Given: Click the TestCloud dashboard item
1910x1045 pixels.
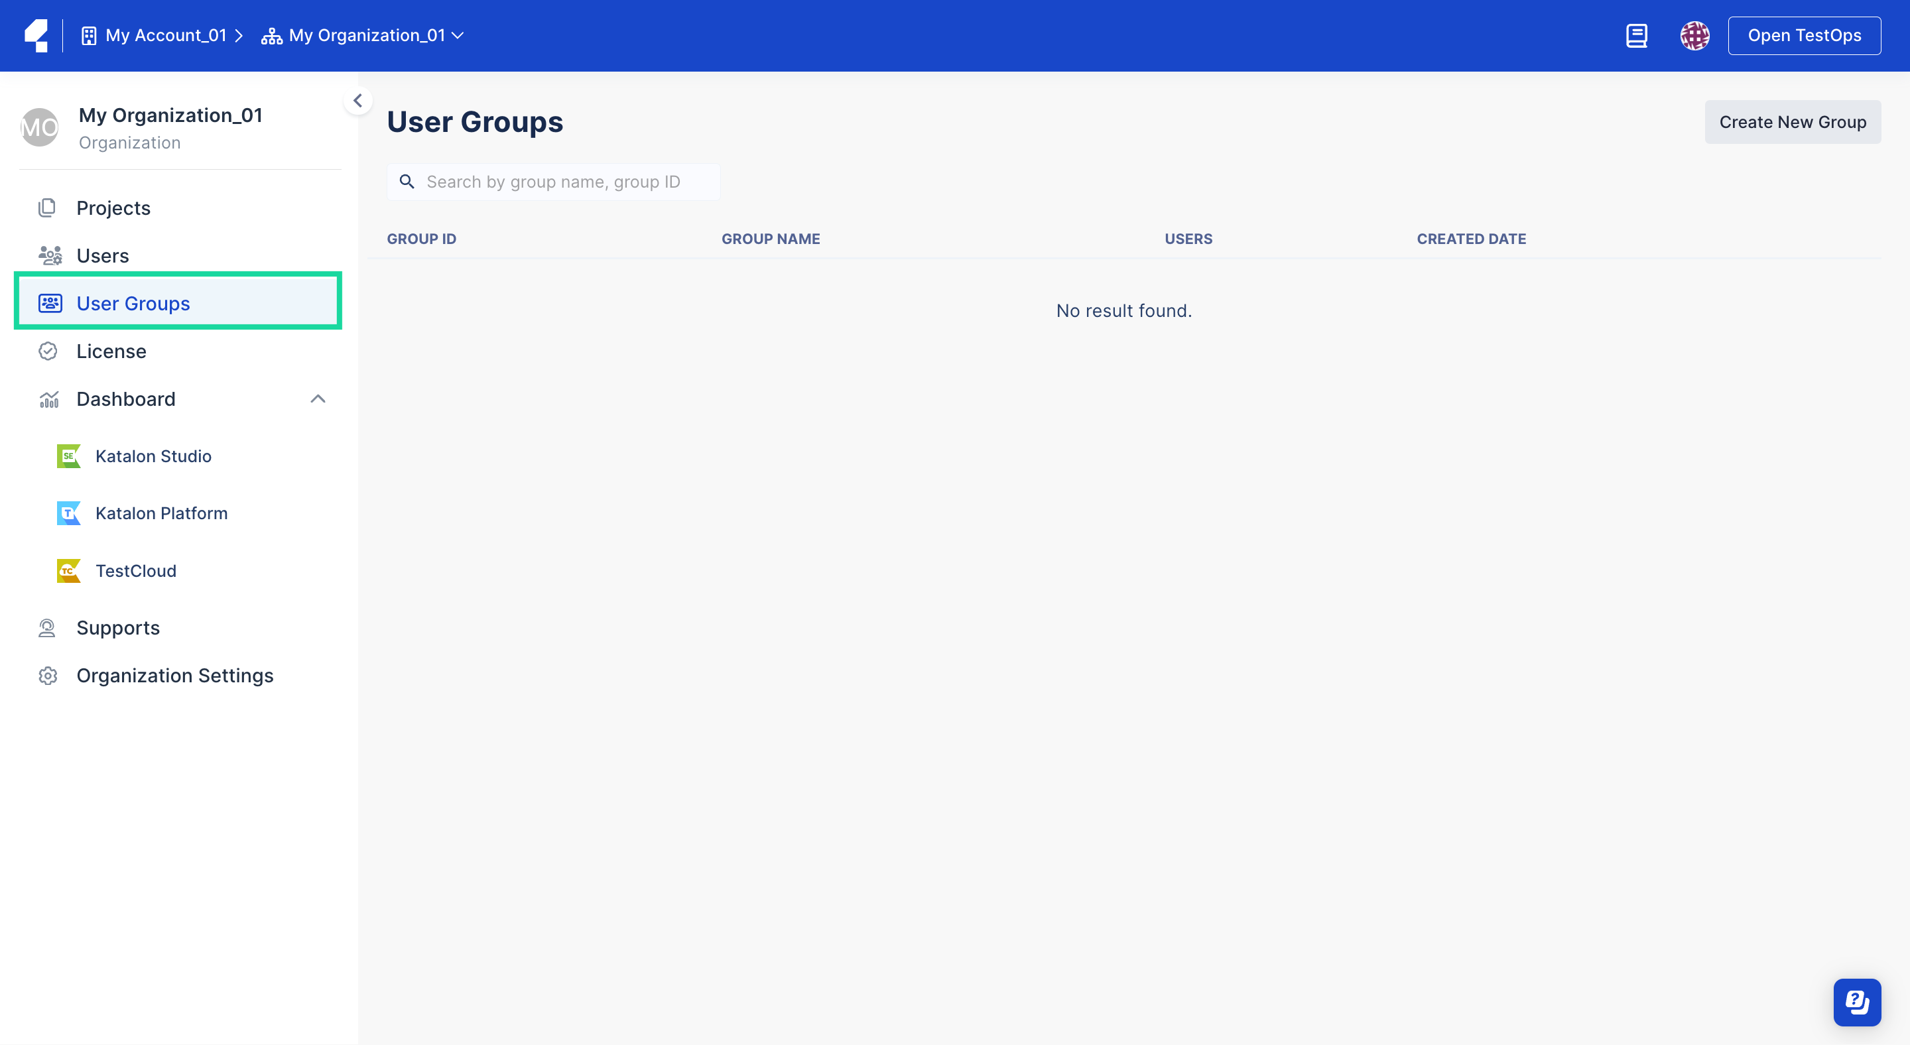Looking at the screenshot, I should click(137, 569).
